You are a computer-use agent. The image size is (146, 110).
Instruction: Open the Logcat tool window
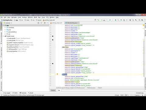point(7,93)
